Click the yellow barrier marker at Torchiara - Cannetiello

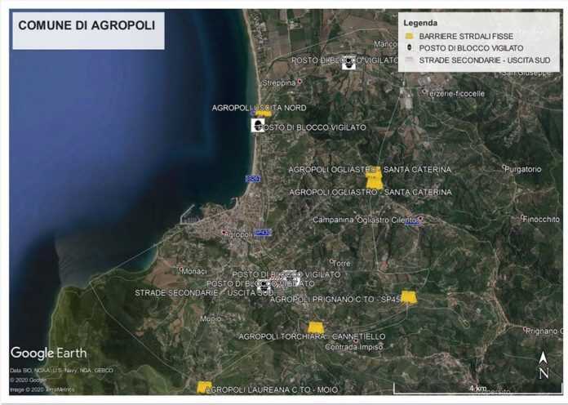coord(315,327)
